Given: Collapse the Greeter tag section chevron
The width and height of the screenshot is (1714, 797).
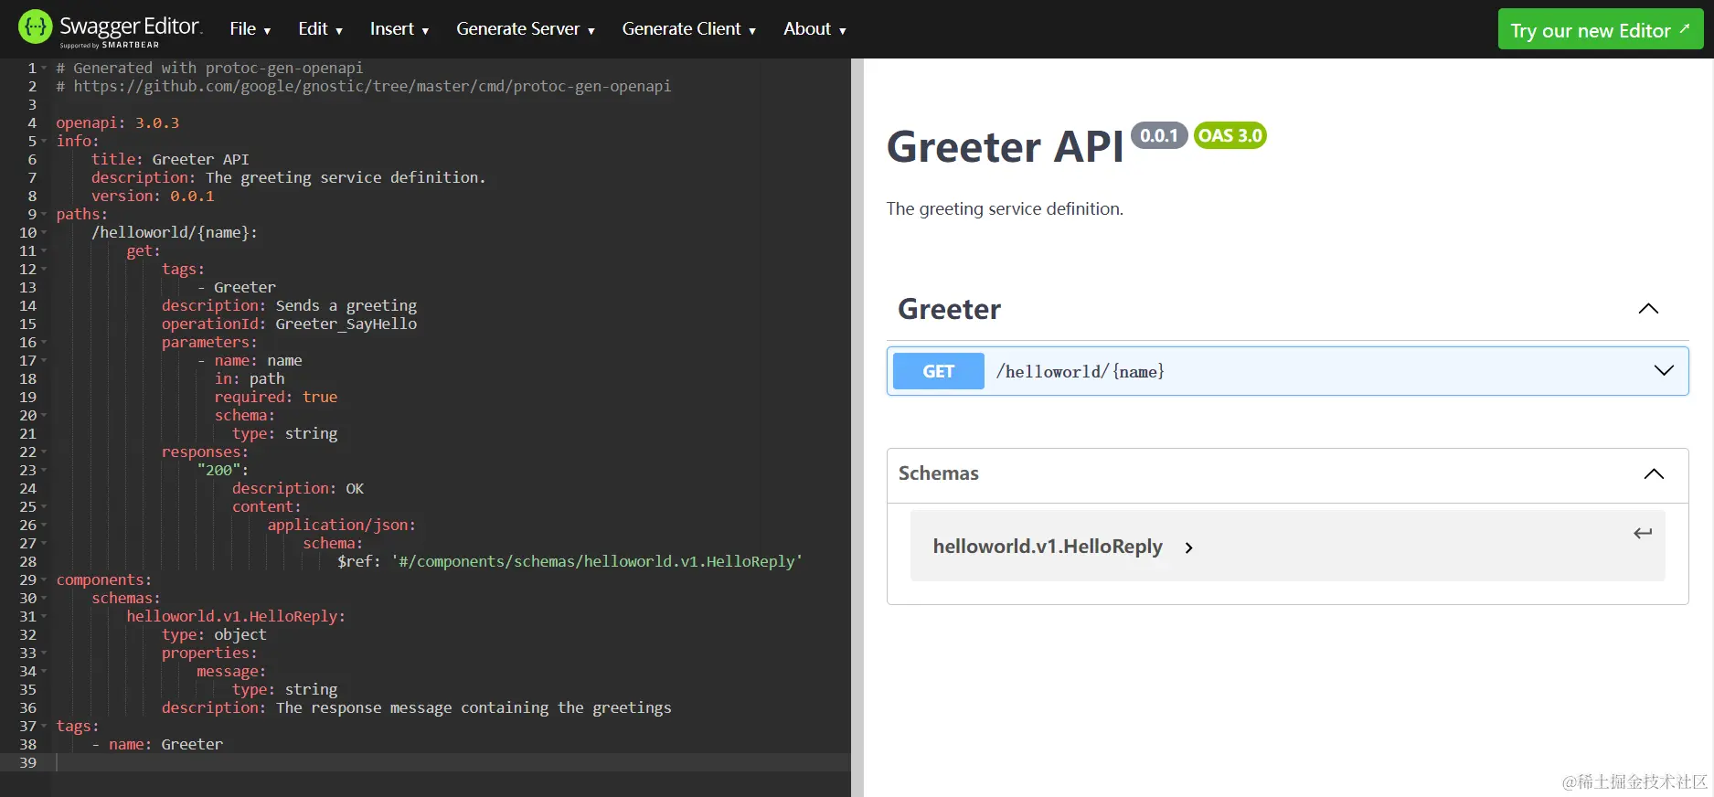Looking at the screenshot, I should click(1648, 309).
